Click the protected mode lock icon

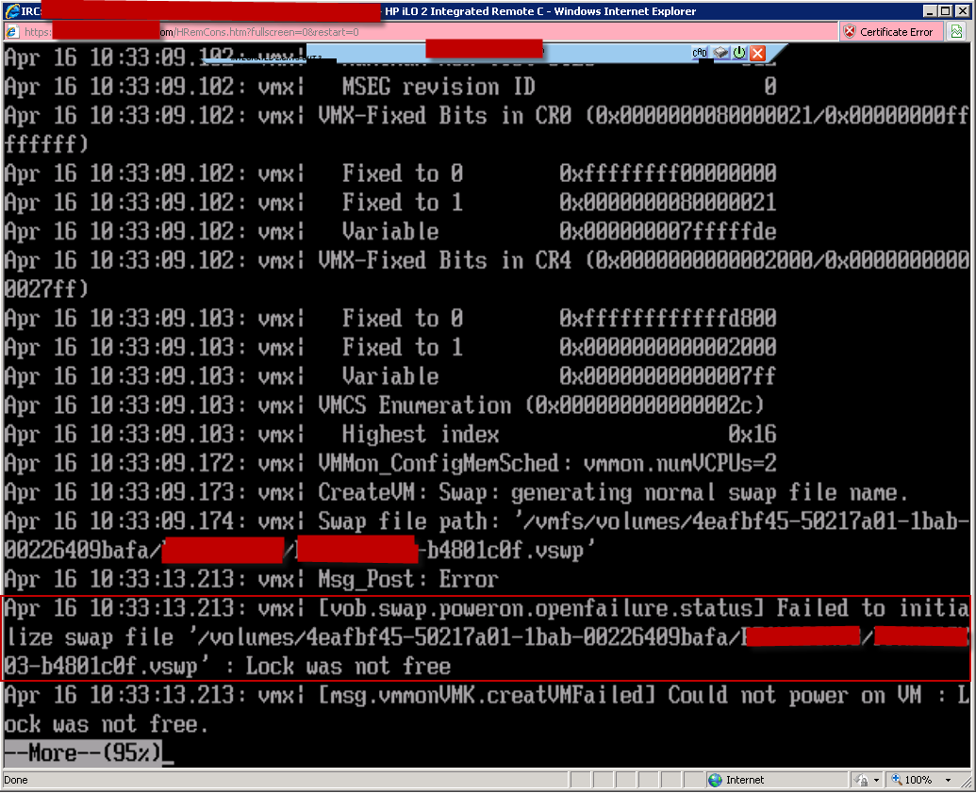[x=862, y=780]
